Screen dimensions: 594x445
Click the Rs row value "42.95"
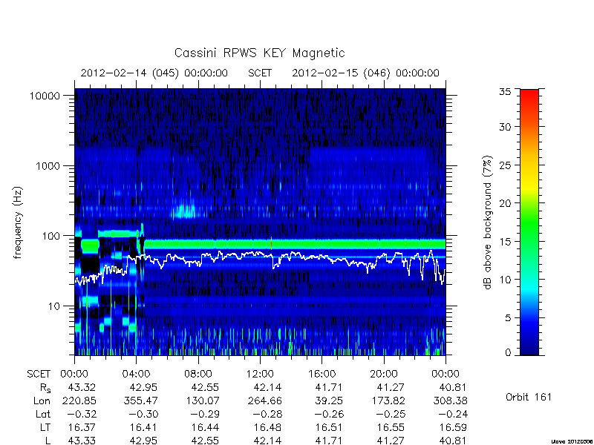143,387
